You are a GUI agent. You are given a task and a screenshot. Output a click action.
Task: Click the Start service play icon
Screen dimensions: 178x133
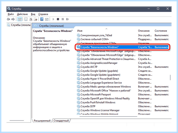point(53,19)
